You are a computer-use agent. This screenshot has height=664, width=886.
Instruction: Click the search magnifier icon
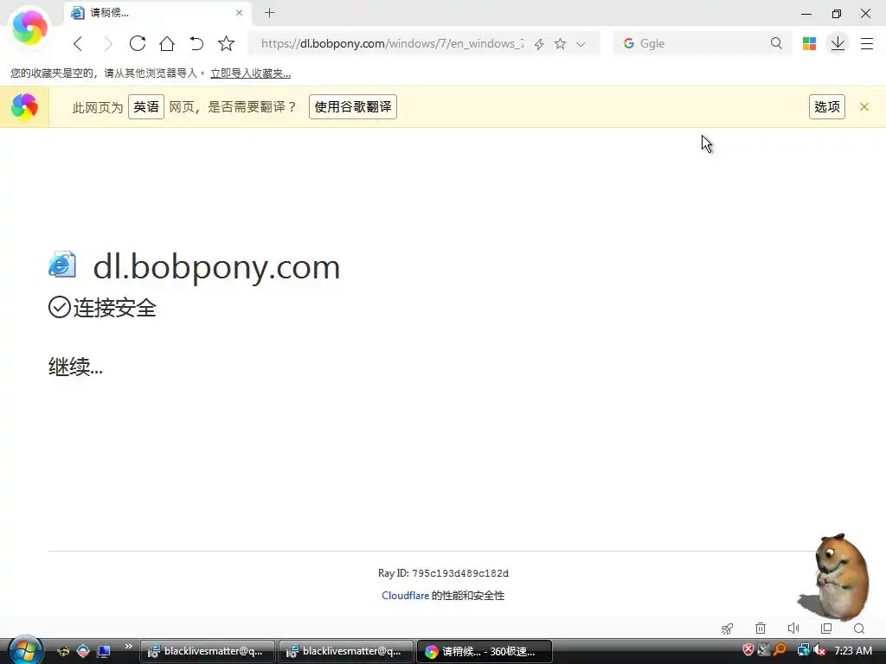click(x=776, y=43)
